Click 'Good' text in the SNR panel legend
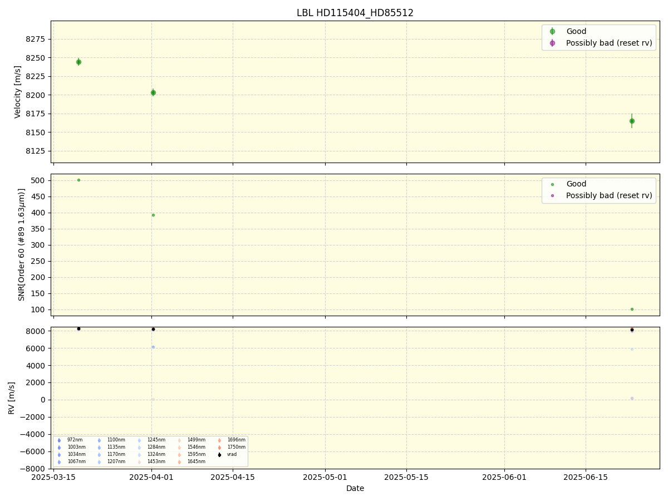Image resolution: width=668 pixels, height=501 pixels. pyautogui.click(x=576, y=184)
